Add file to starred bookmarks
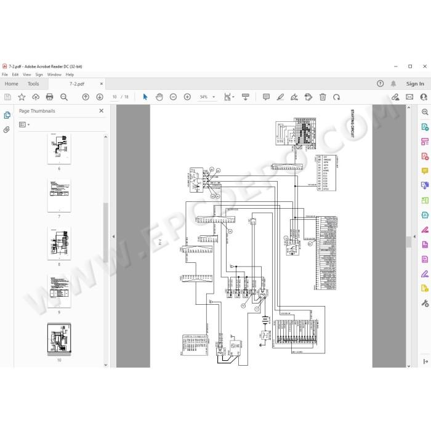Image resolution: width=431 pixels, height=431 pixels. tap(22, 97)
